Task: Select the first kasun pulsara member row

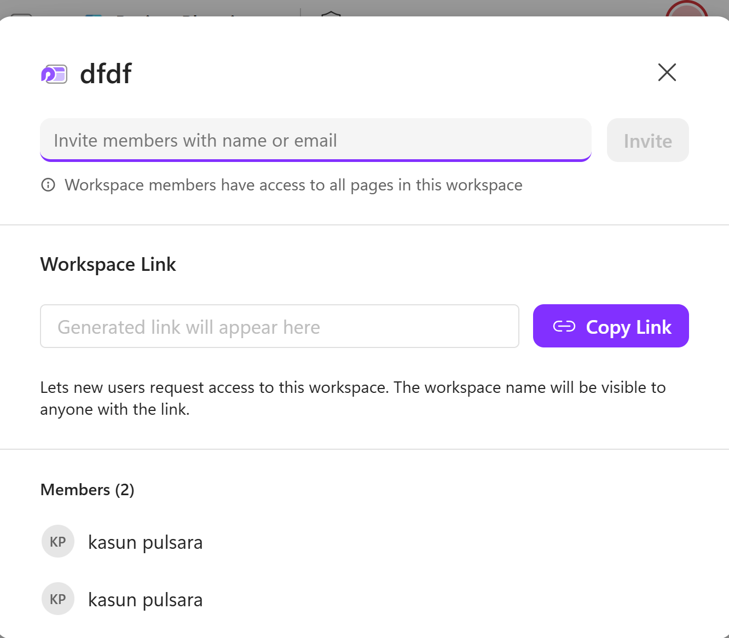Action: click(x=145, y=541)
